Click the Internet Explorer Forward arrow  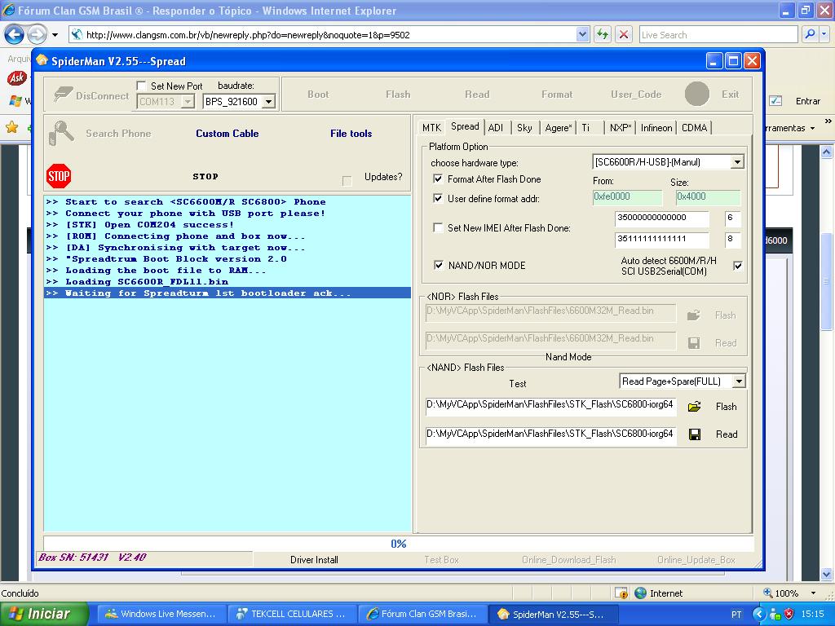(x=37, y=35)
